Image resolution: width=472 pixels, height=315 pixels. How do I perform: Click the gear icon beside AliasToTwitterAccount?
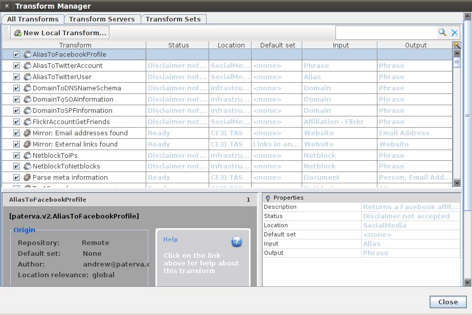[27, 65]
